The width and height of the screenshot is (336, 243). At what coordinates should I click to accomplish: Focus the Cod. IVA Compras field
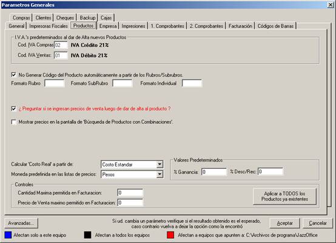coord(61,45)
